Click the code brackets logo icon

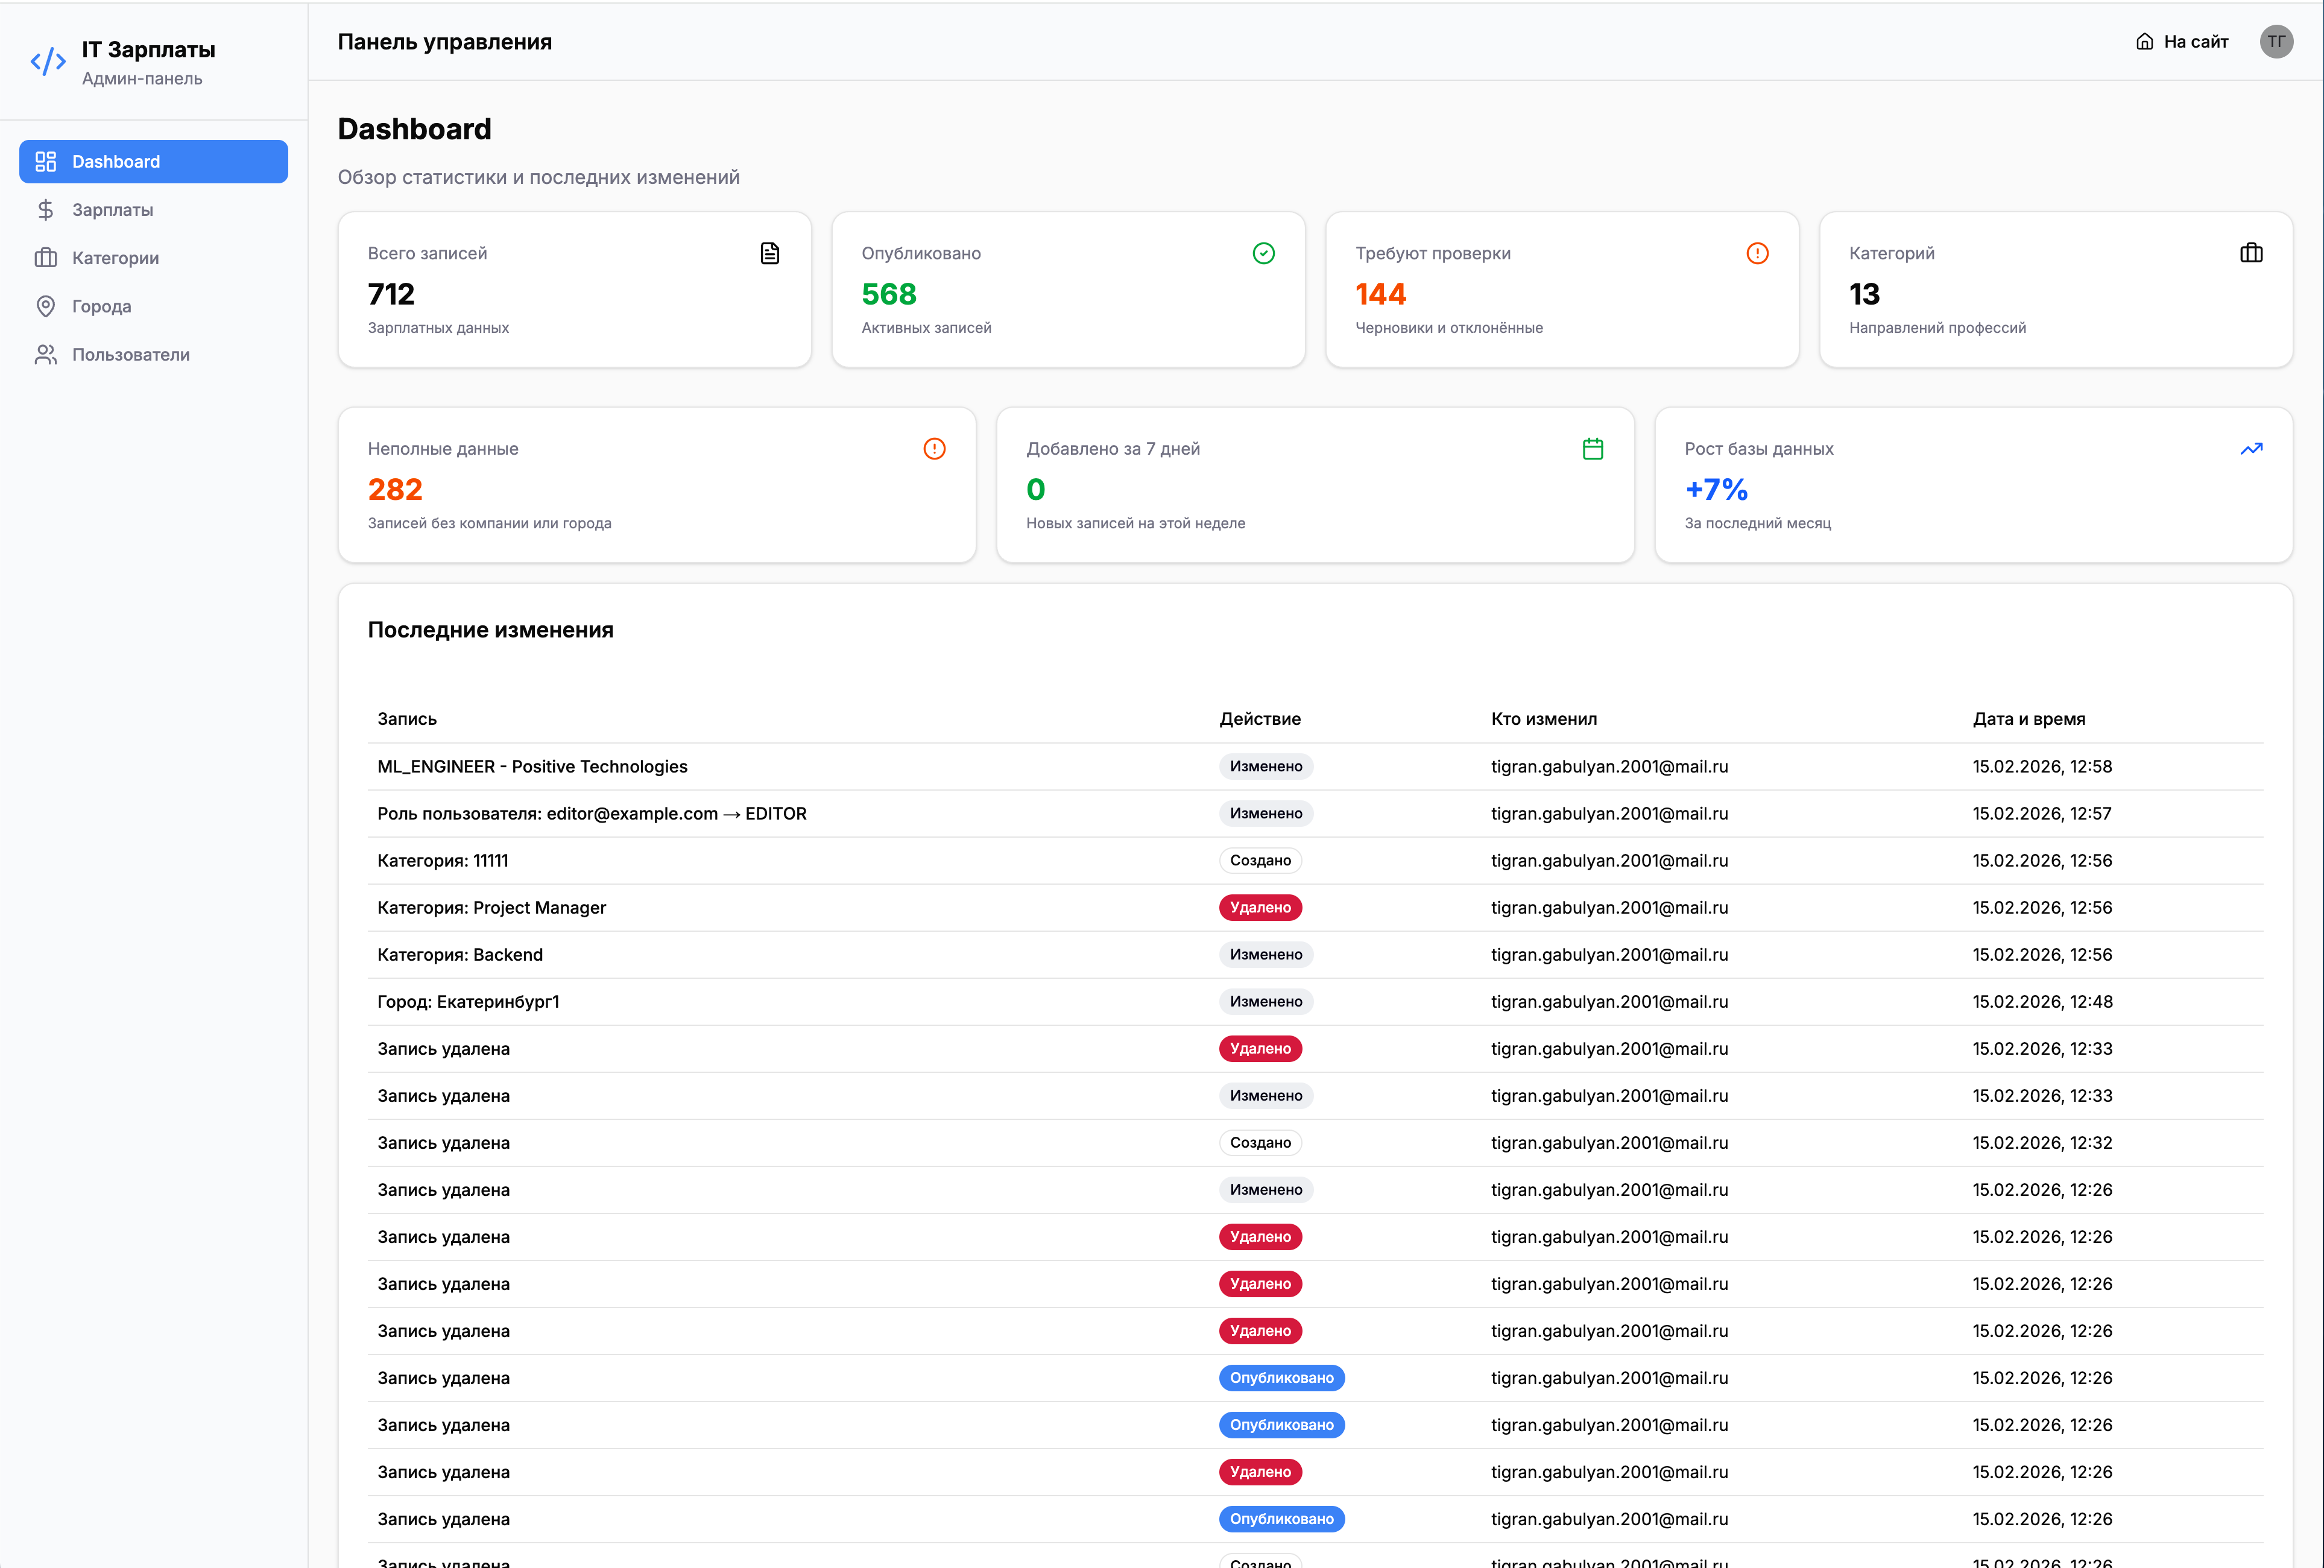pos(48,62)
